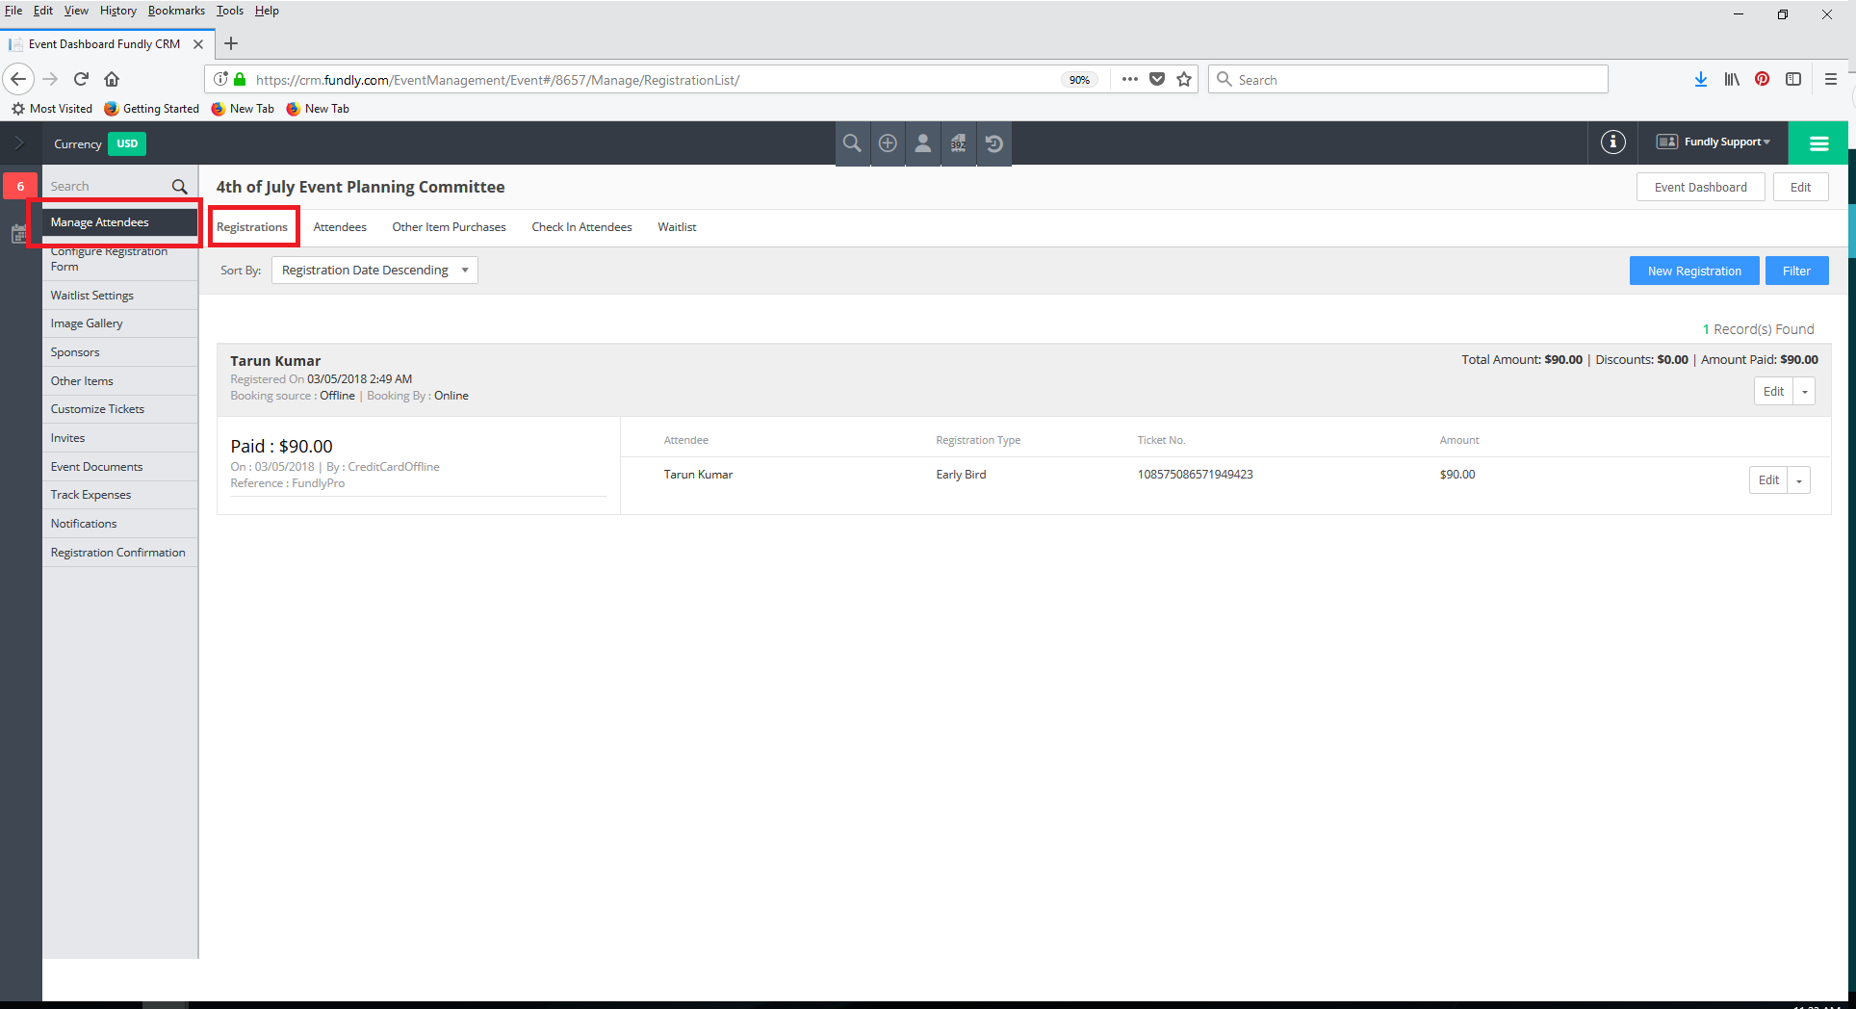
Task: Click the invoice icon showing 392
Action: click(x=958, y=142)
